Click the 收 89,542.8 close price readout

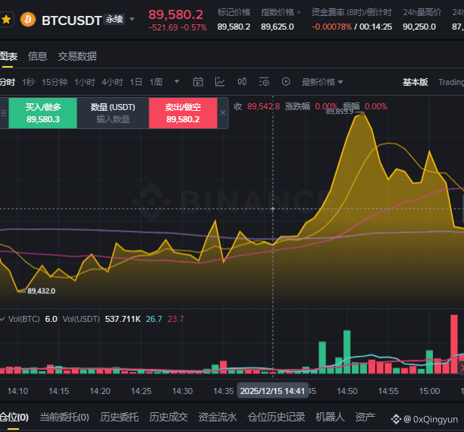(257, 106)
